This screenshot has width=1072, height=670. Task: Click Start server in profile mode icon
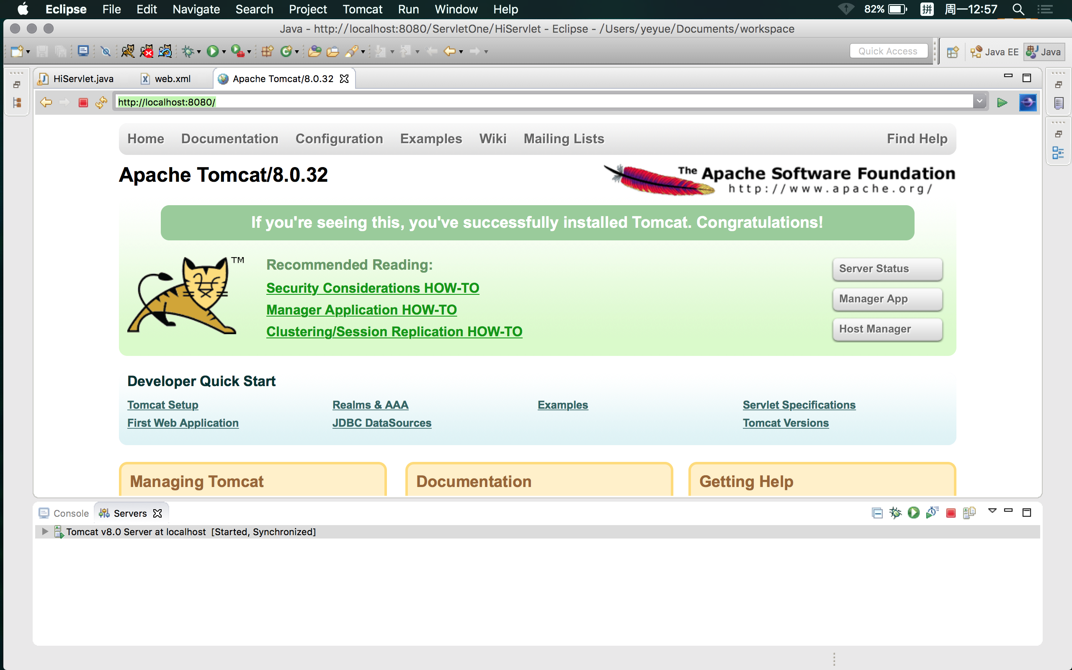click(932, 513)
